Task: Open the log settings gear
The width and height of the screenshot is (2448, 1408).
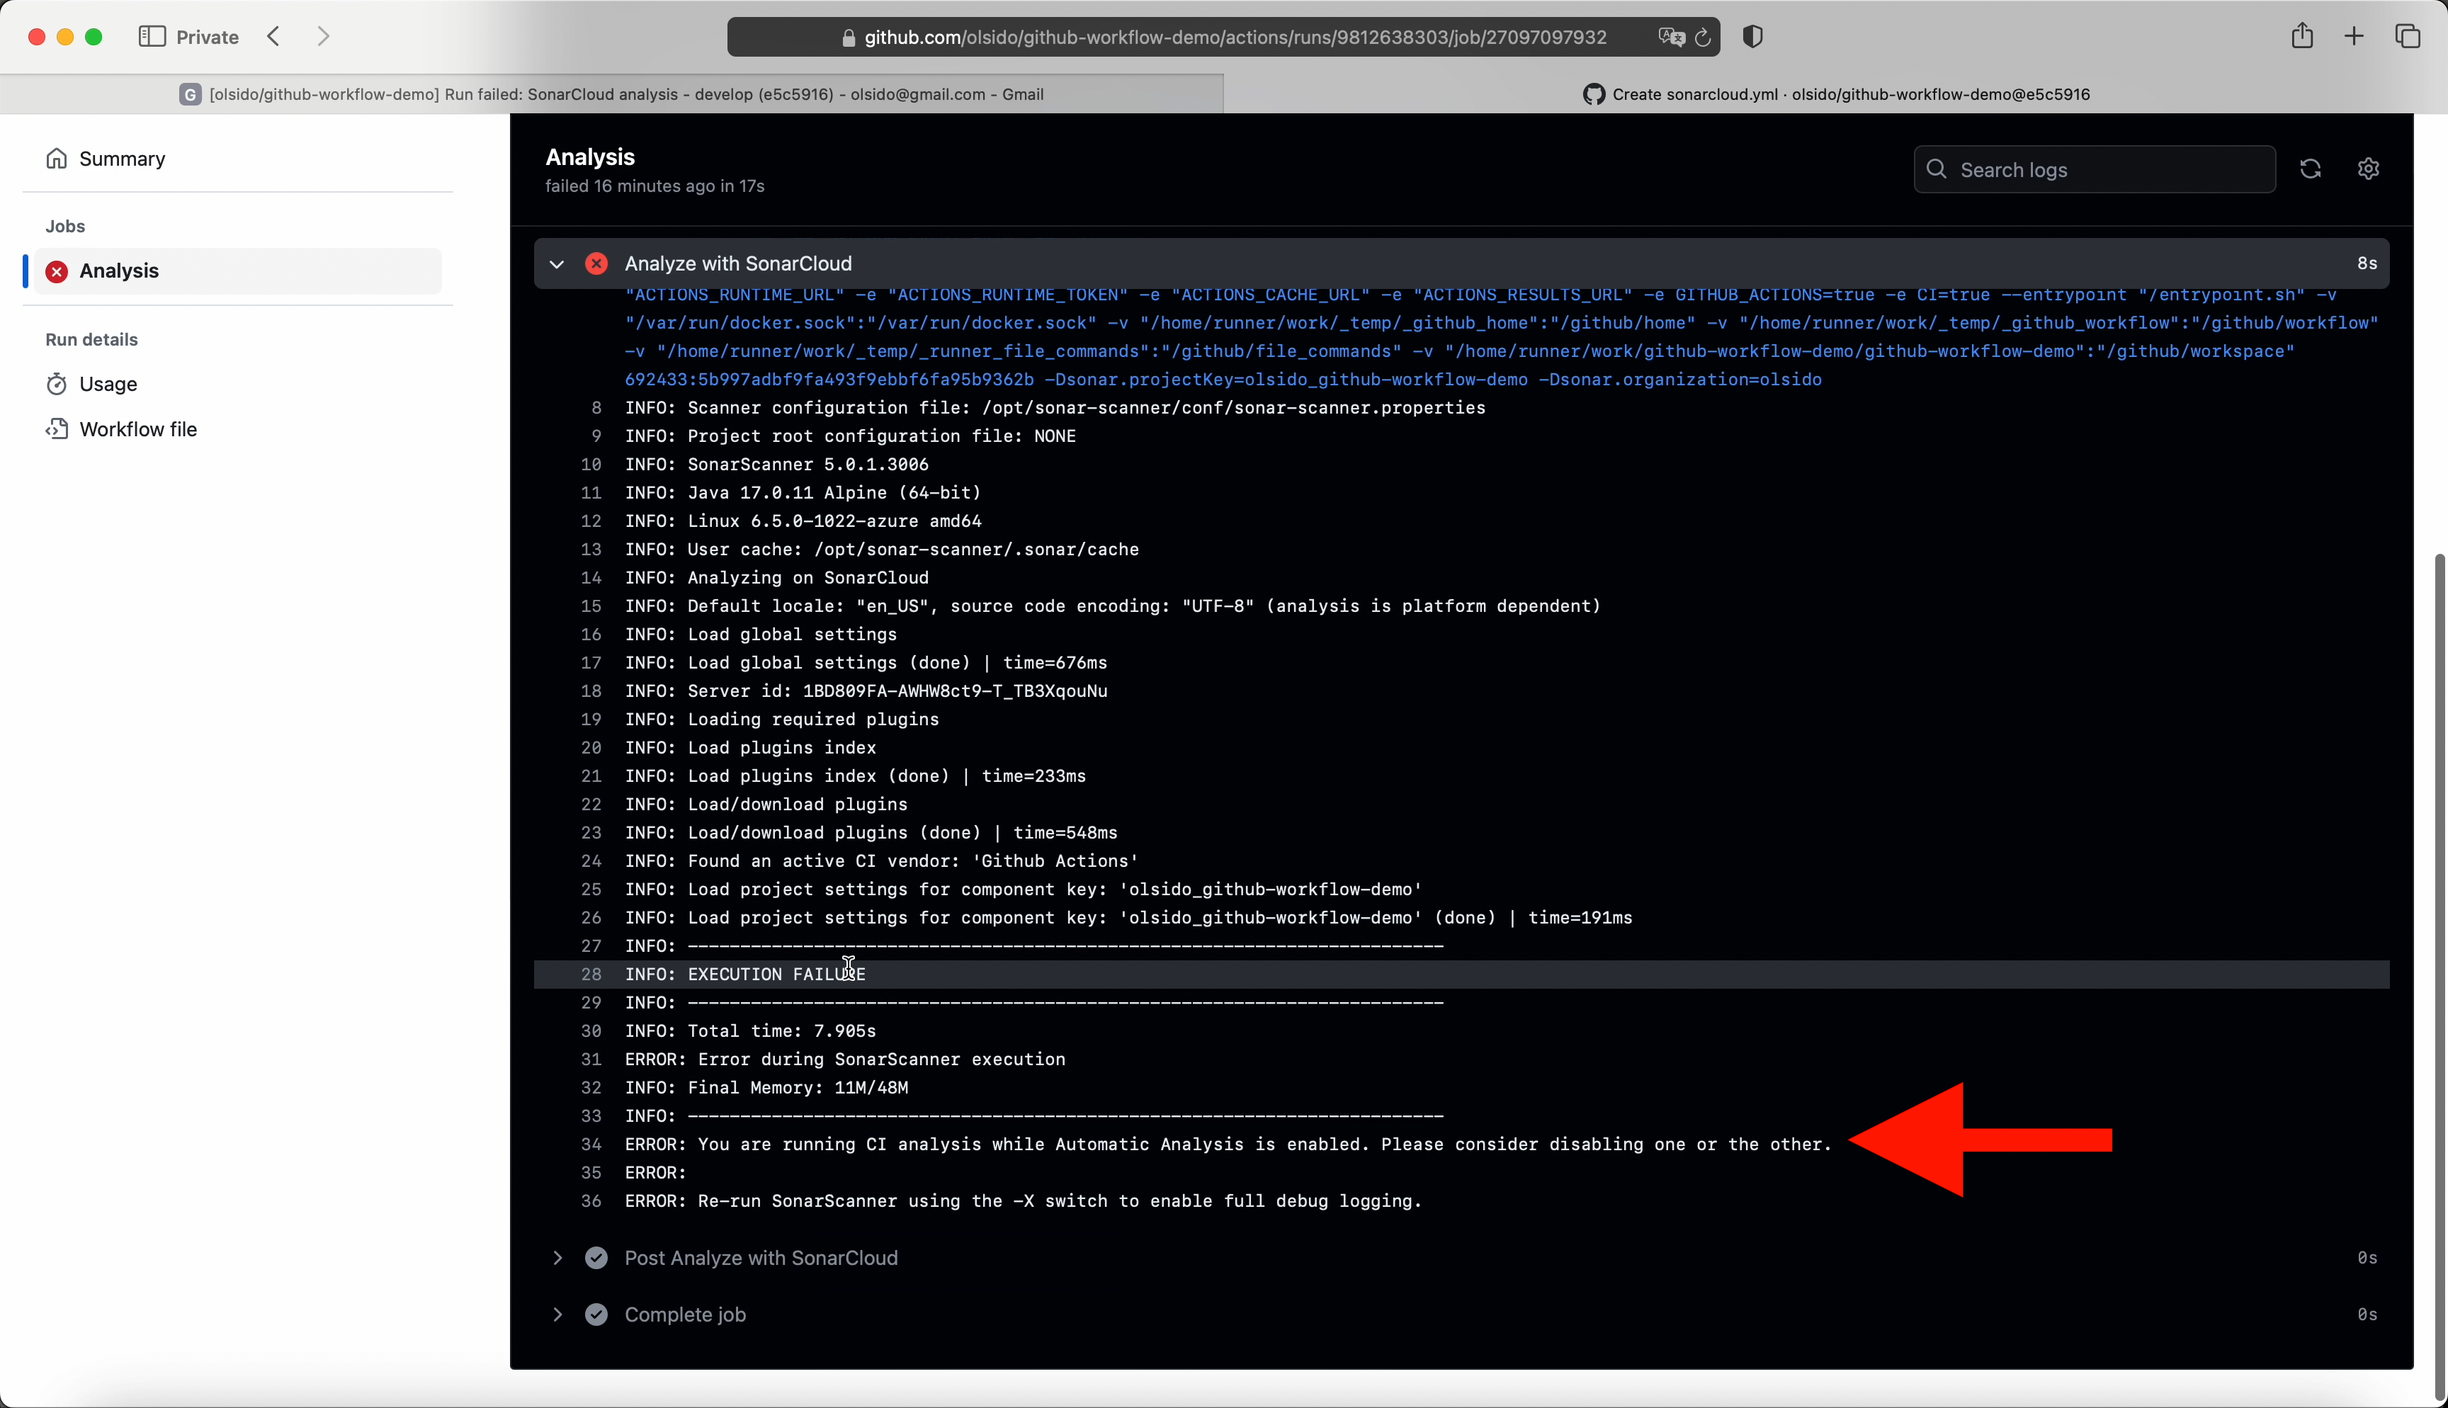Action: tap(2368, 169)
